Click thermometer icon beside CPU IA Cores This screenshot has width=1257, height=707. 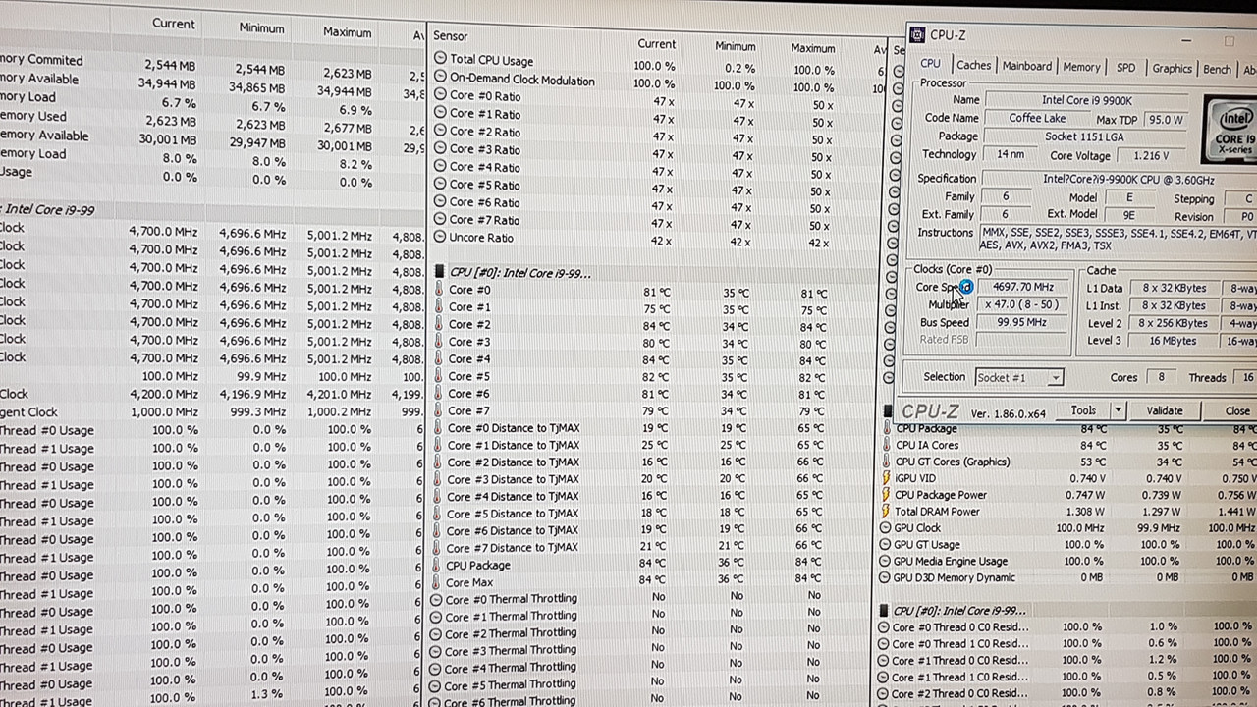click(886, 445)
